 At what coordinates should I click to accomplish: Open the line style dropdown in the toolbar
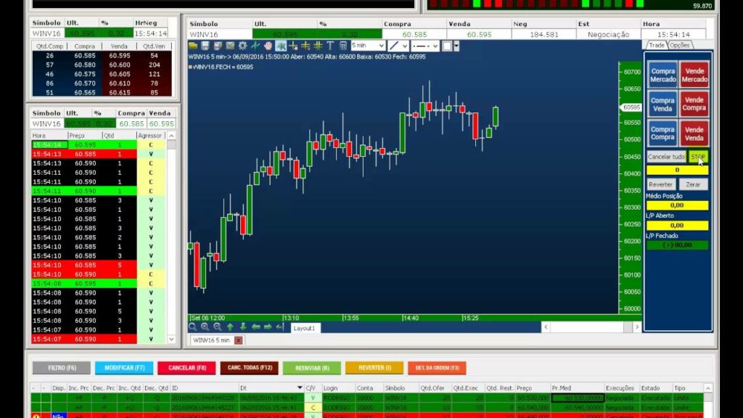[436, 46]
